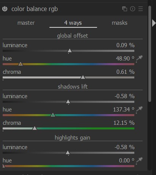Viewport: 156px width, 175px height.
Task: Click the highlights gain luminance slider
Action: tap(68, 153)
